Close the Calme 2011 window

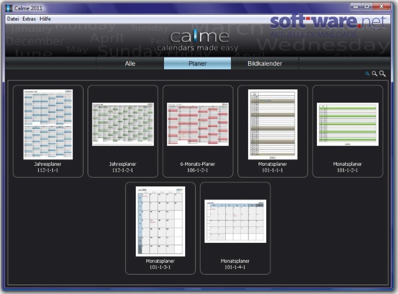click(x=382, y=6)
